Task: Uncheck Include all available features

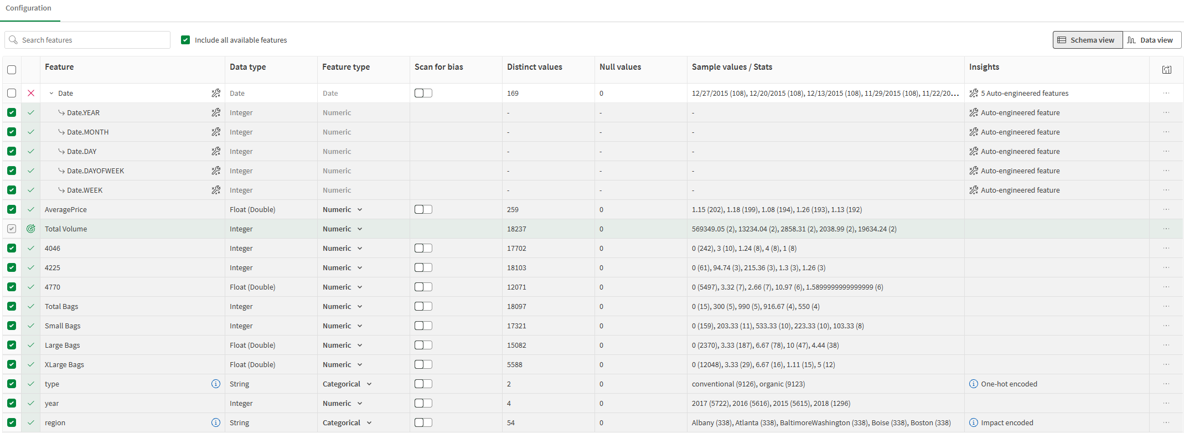Action: click(x=185, y=40)
